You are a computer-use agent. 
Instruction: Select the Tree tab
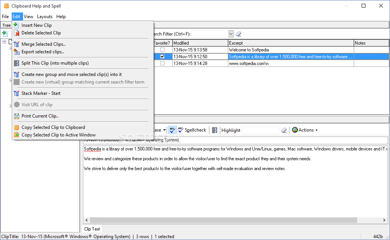point(6,25)
